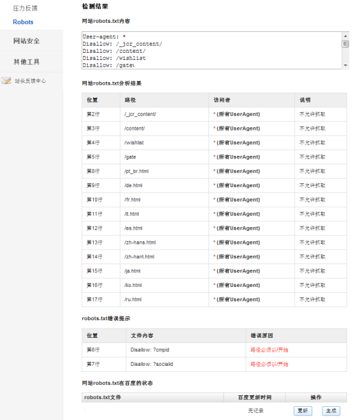
Task: Click the red error reason in 第7行
Action: click(x=269, y=364)
